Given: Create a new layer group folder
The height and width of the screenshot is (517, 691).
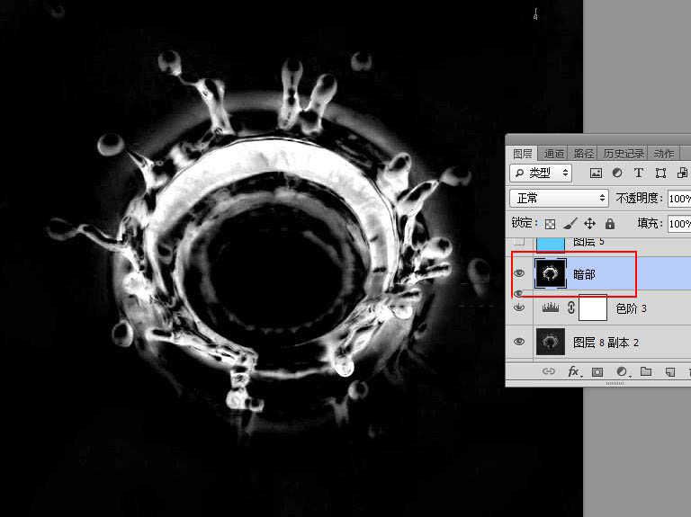Looking at the screenshot, I should point(646,371).
